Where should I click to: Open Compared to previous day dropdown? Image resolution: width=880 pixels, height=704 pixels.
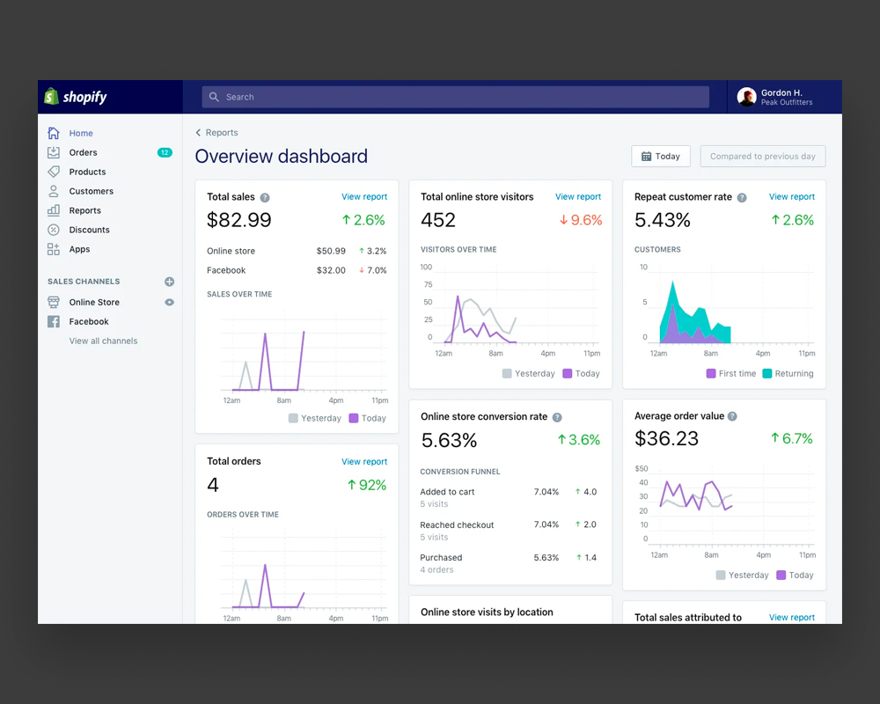pos(762,157)
